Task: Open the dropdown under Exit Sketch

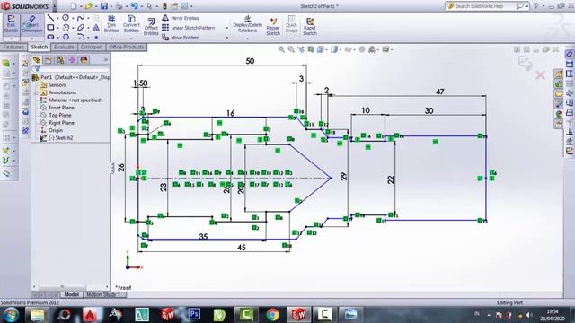Action: tap(12, 39)
